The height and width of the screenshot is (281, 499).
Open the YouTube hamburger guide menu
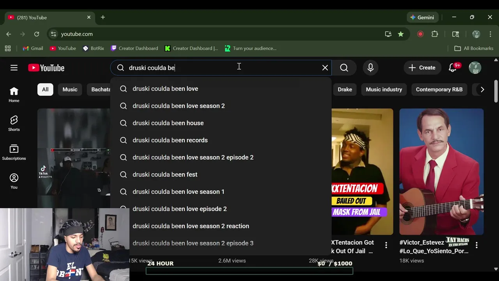coord(14,68)
